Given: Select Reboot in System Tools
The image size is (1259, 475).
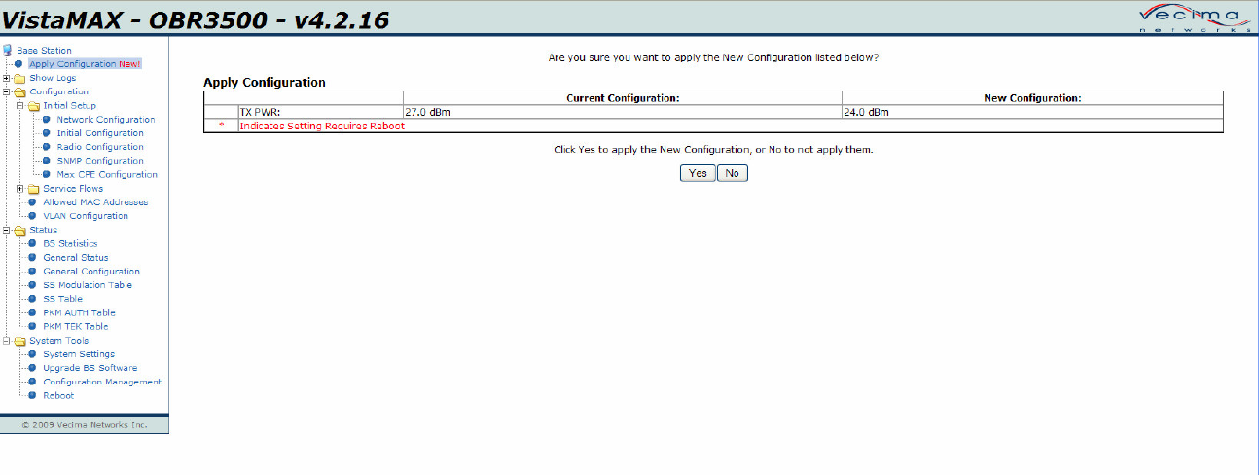Looking at the screenshot, I should pos(58,396).
